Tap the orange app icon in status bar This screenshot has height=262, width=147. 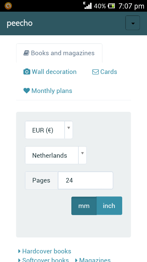pyautogui.click(x=8, y=6)
